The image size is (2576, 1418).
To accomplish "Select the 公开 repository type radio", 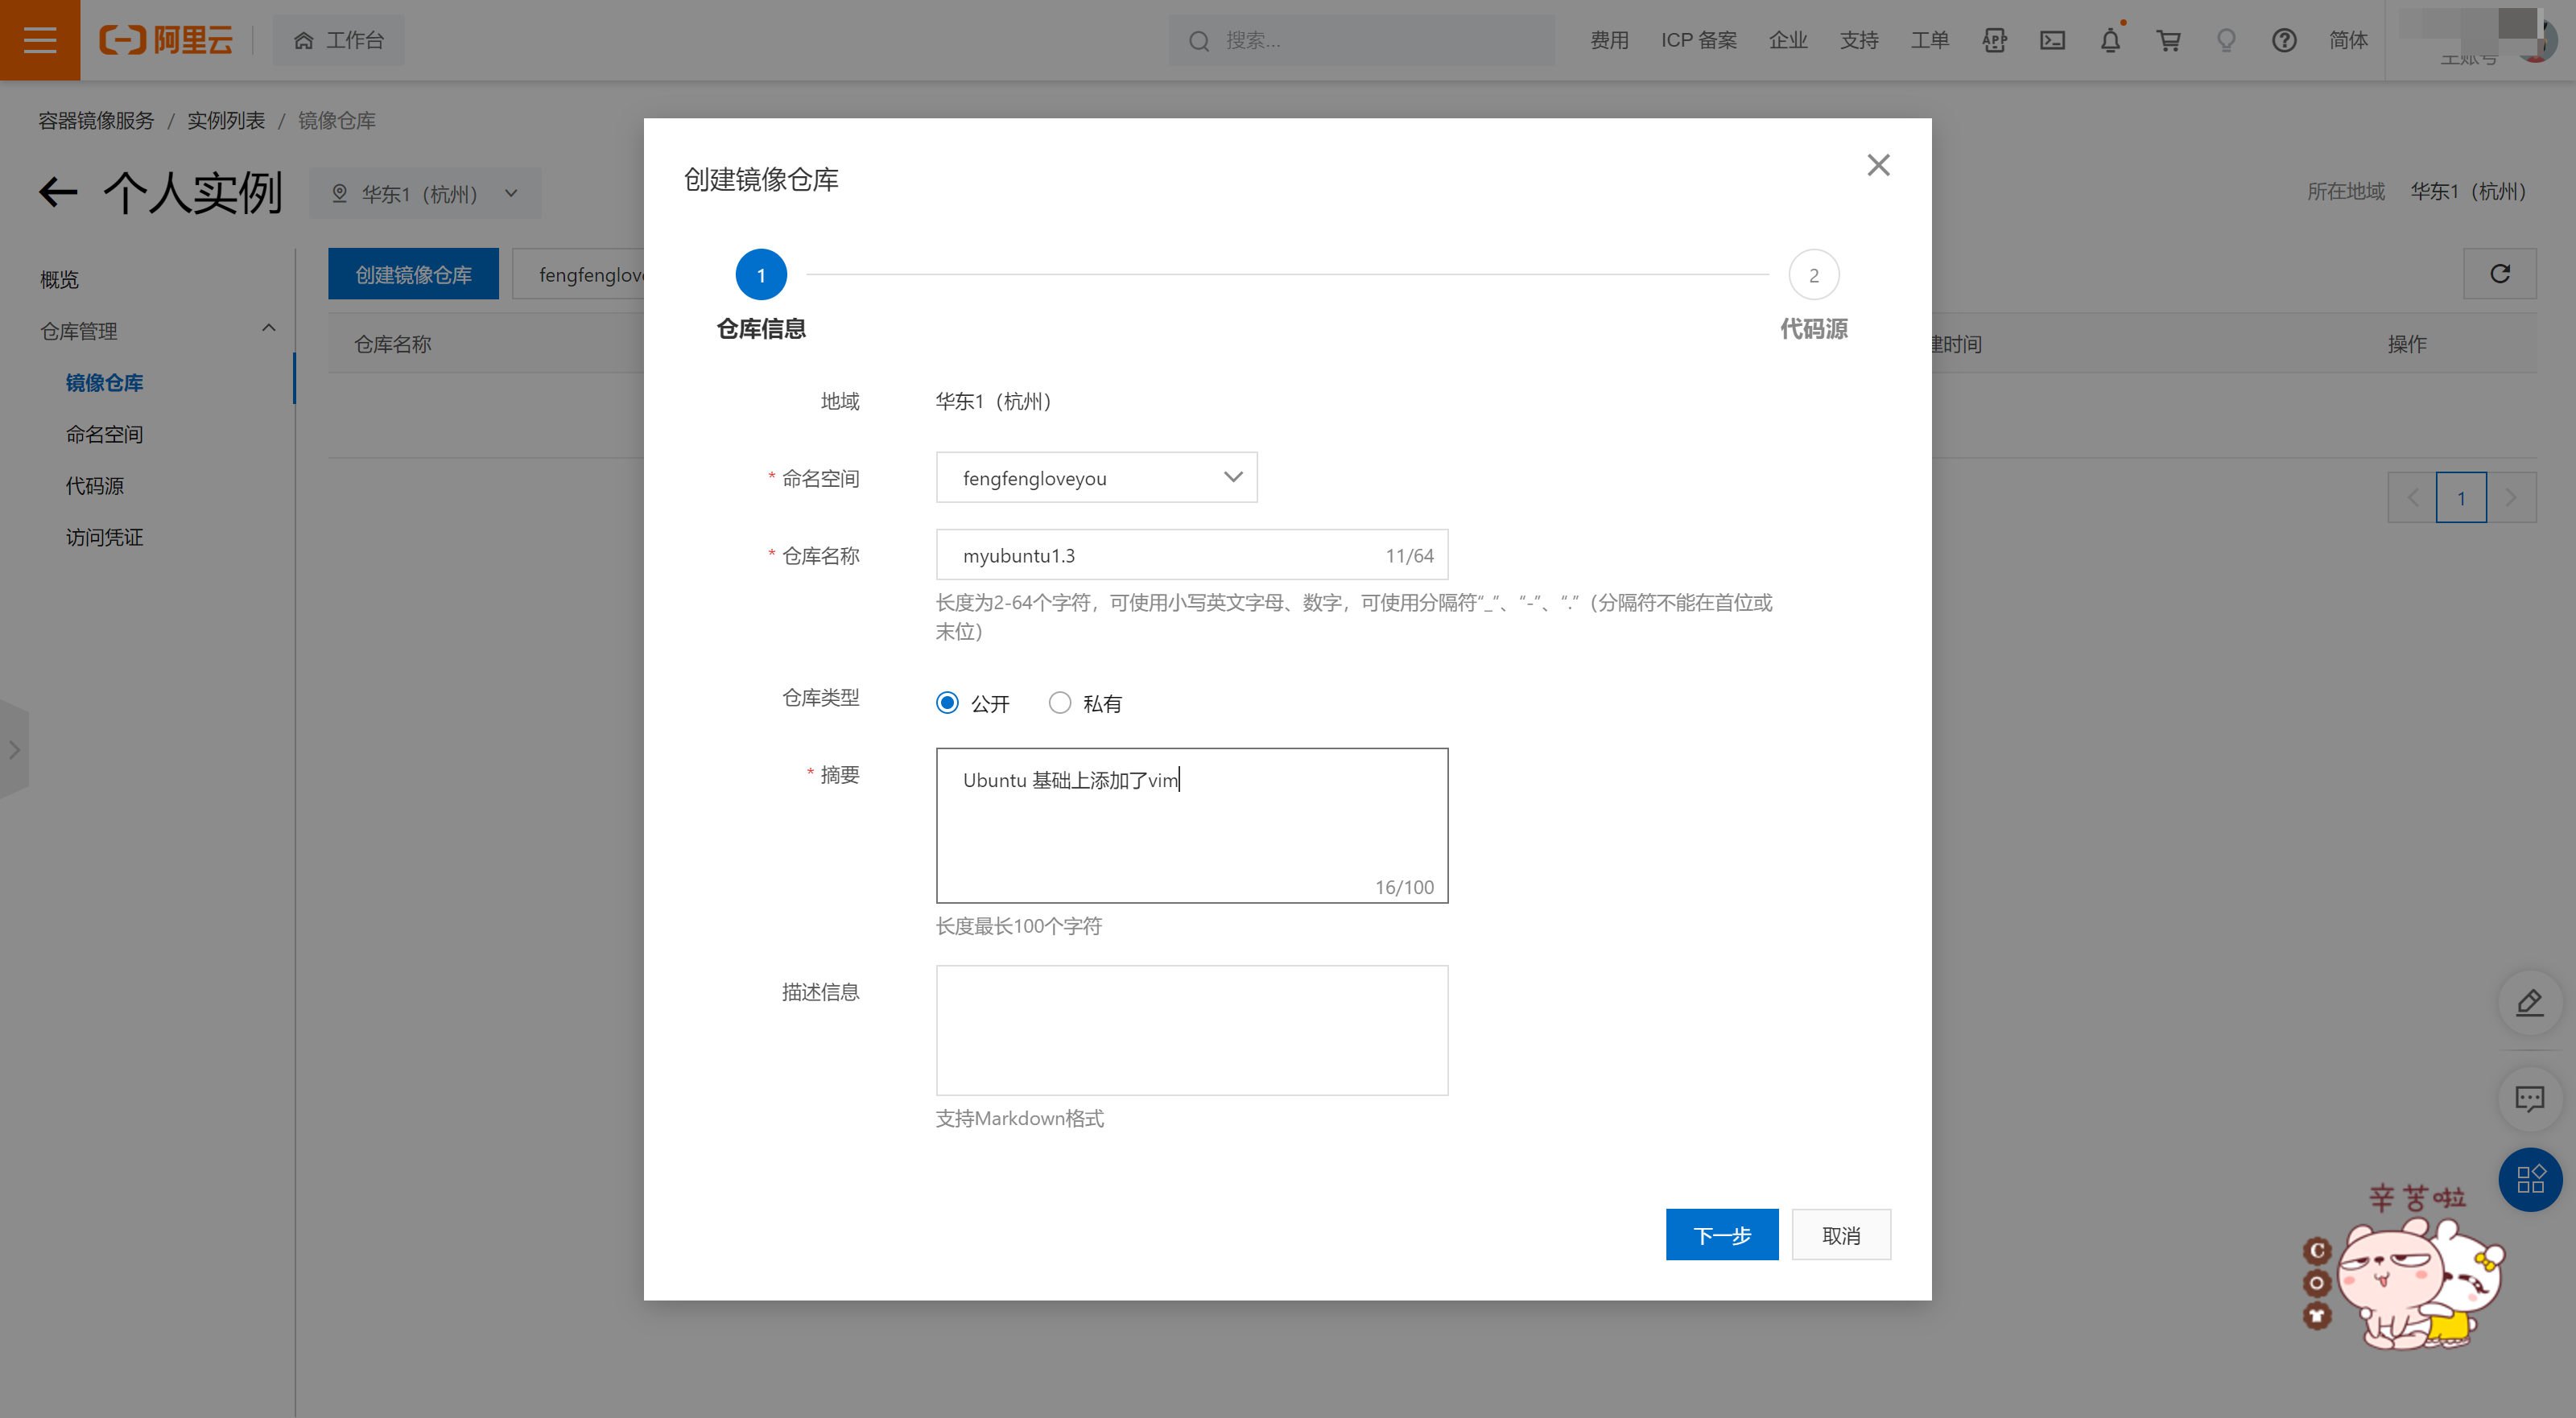I will click(x=947, y=703).
